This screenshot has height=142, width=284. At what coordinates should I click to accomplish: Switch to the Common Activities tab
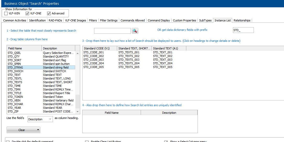[15, 20]
